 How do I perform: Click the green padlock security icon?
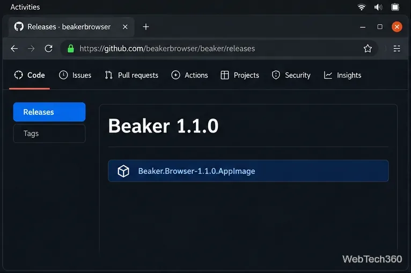pyautogui.click(x=70, y=48)
